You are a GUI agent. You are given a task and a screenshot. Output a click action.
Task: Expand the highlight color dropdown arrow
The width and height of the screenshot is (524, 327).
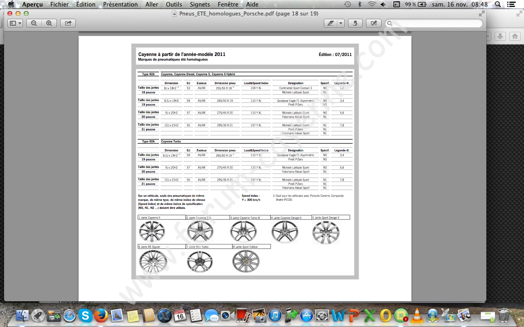341,23
